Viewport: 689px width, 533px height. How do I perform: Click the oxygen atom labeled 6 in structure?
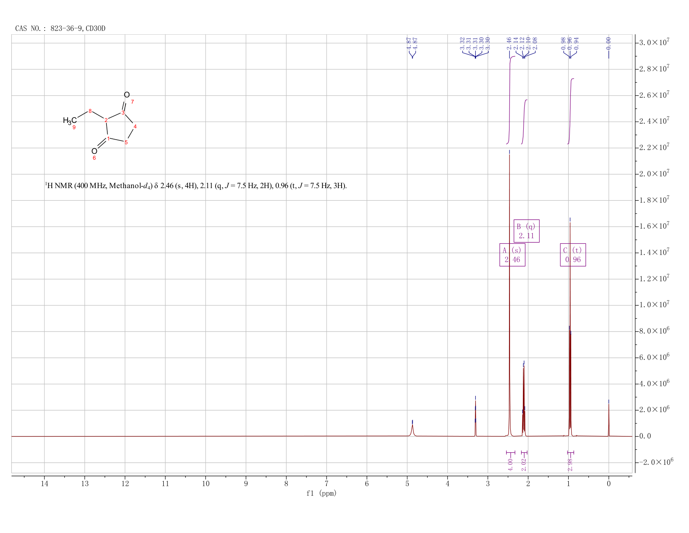pyautogui.click(x=94, y=151)
